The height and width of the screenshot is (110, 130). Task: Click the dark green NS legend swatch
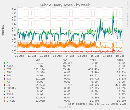click(4, 91)
